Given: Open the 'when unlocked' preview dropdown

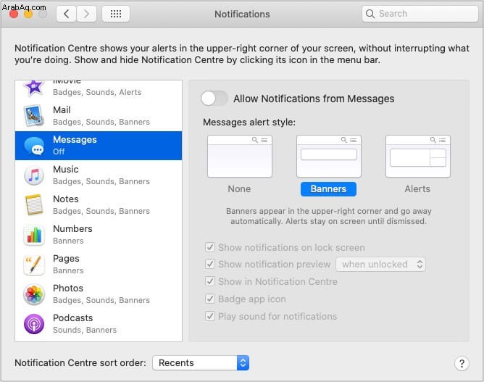Looking at the screenshot, I should [380, 265].
